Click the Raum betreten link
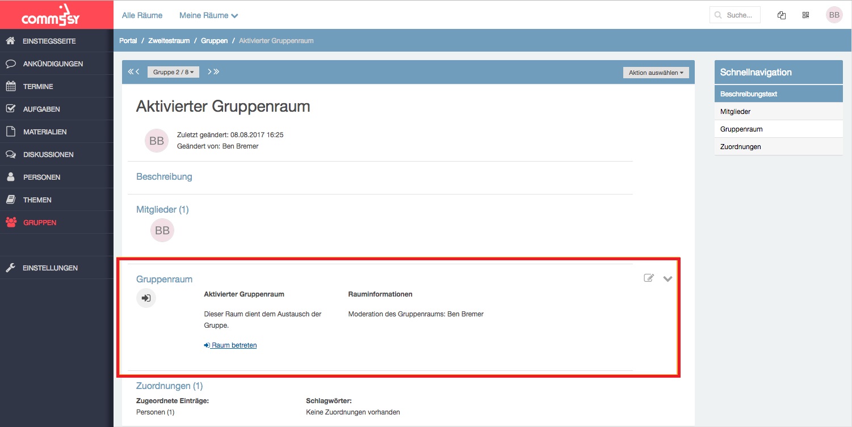Viewport: 852px width, 427px height. tap(230, 345)
